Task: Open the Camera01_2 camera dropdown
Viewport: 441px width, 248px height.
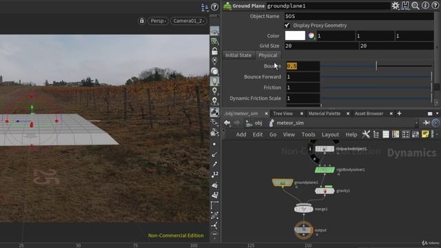Action: pos(188,21)
